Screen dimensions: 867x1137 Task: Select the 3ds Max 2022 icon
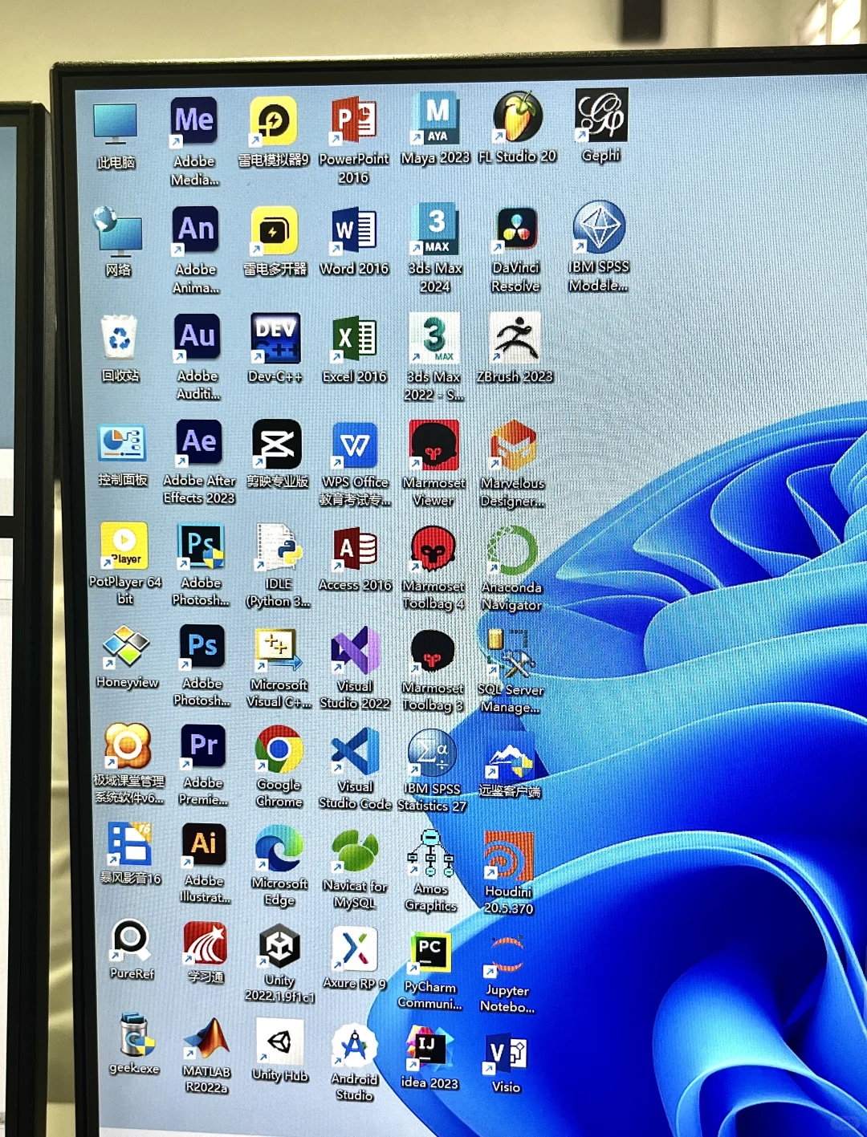tap(434, 339)
